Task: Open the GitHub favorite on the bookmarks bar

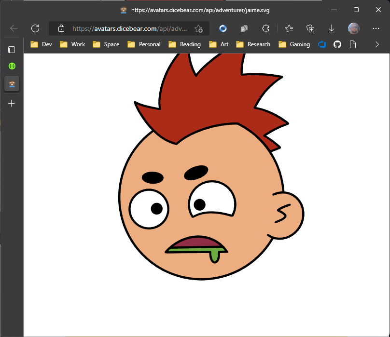Action: click(337, 44)
